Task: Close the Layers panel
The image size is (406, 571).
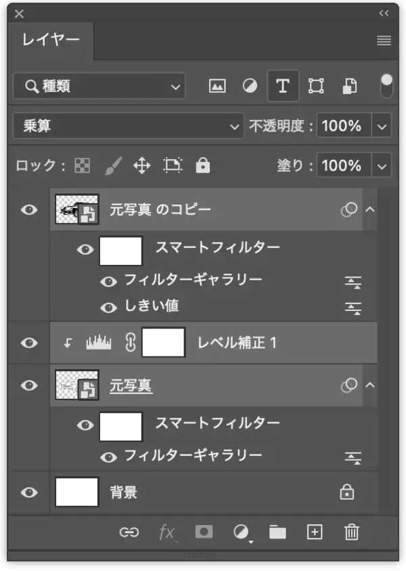Action: click(19, 14)
